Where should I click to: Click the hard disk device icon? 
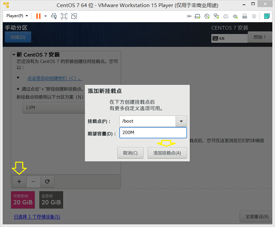pos(197,16)
